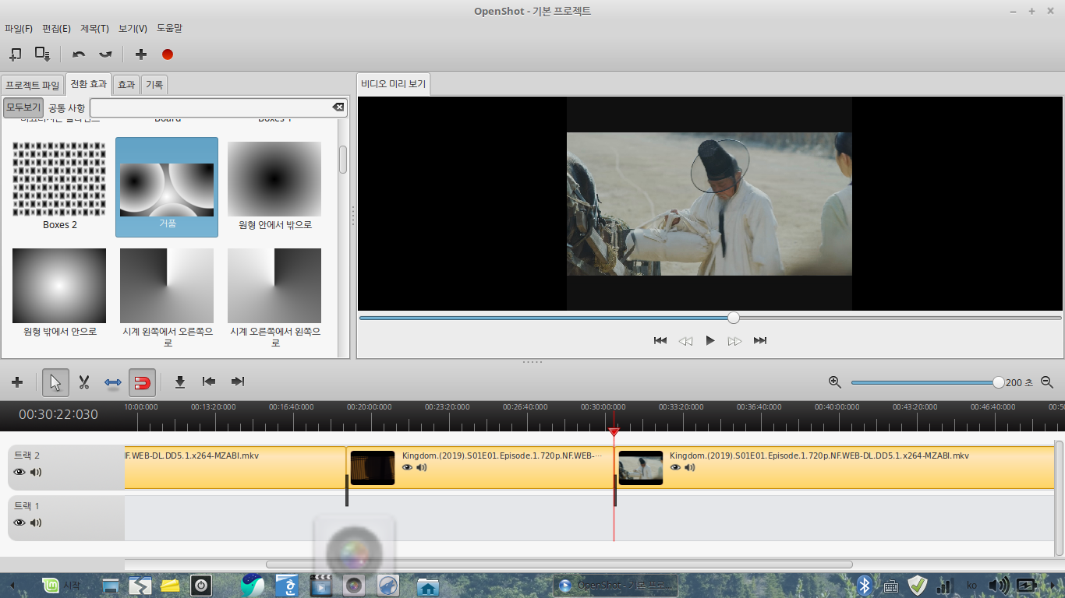Add a new track with the timeline plus icon
This screenshot has width=1065, height=598.
coord(17,382)
